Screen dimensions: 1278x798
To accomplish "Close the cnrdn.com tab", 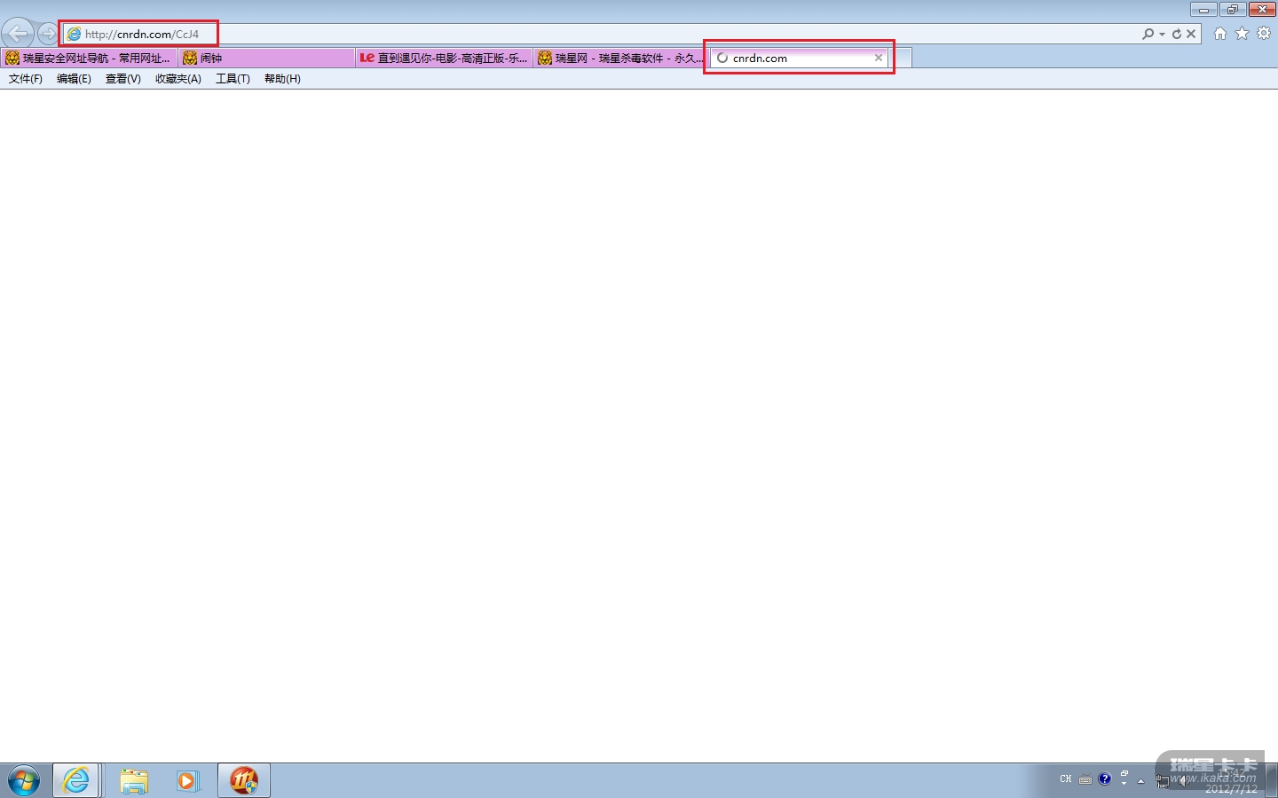I will point(879,58).
